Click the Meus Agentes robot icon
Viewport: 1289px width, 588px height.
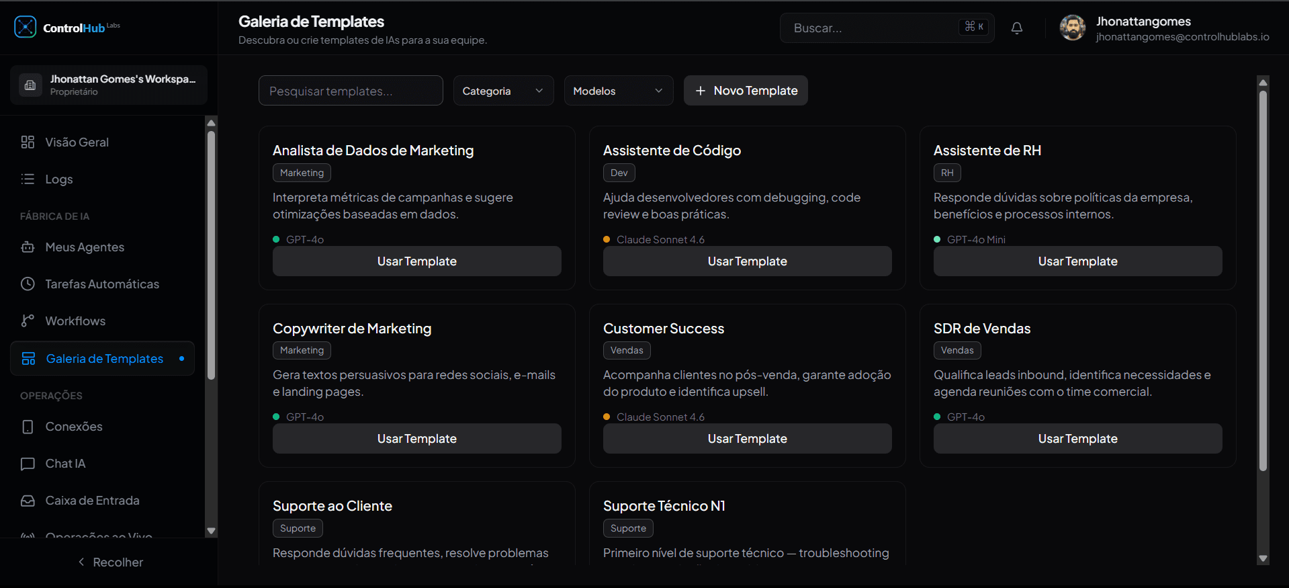(28, 247)
